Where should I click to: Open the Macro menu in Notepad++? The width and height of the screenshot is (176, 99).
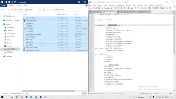click(140, 5)
